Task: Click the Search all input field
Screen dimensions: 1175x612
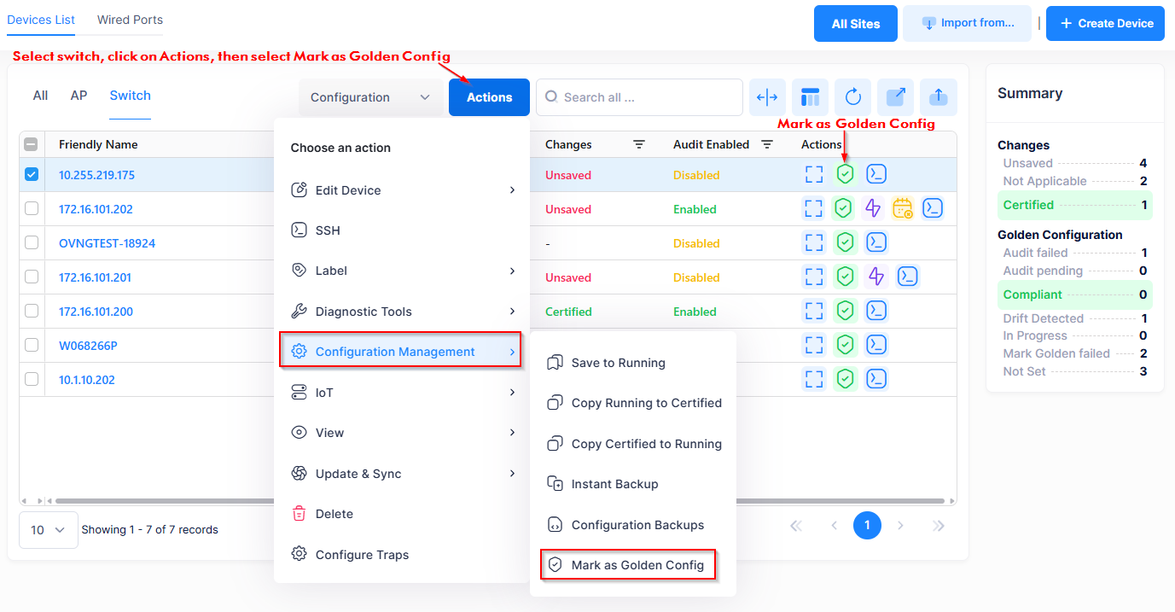Action: tap(640, 97)
